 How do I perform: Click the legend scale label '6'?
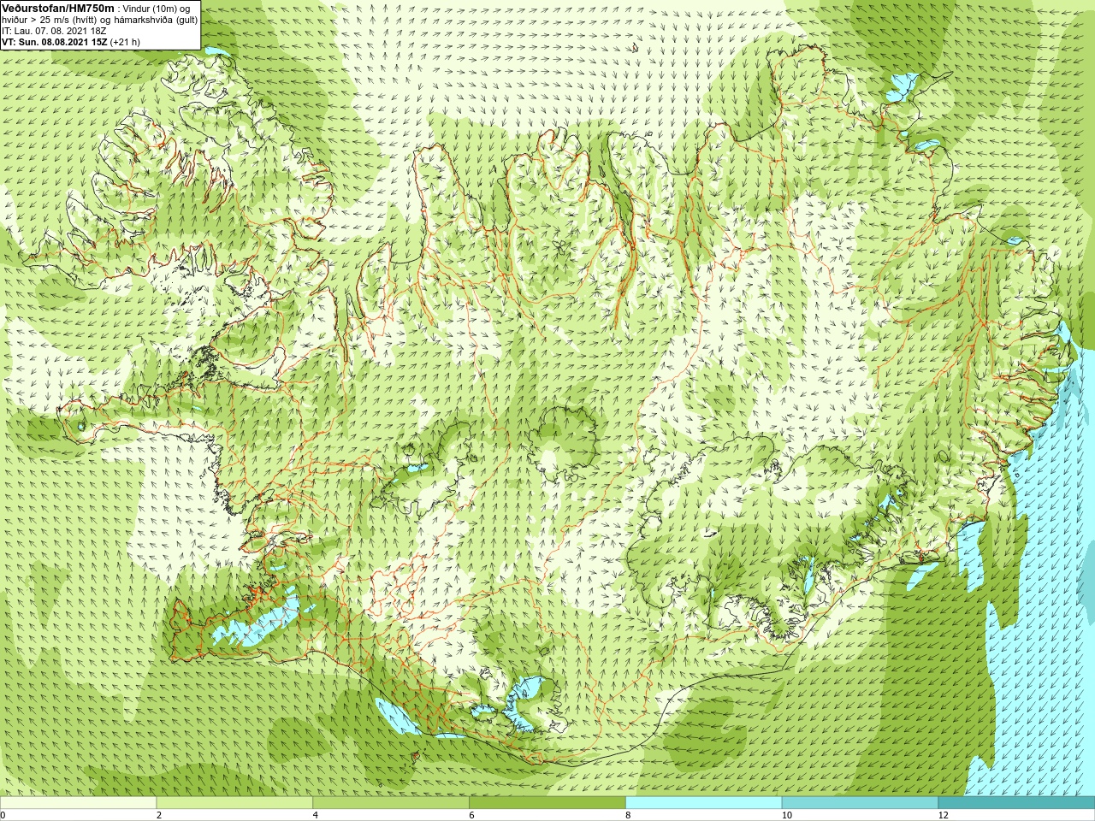click(472, 815)
